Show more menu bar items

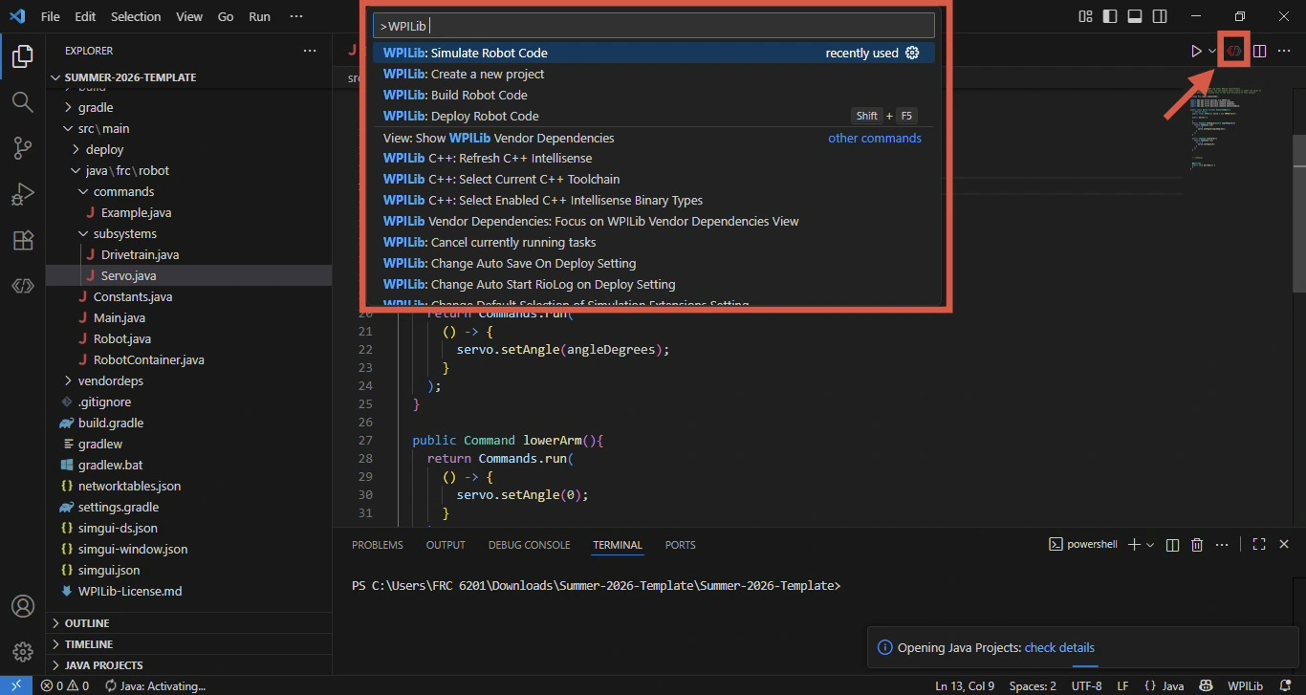coord(296,16)
